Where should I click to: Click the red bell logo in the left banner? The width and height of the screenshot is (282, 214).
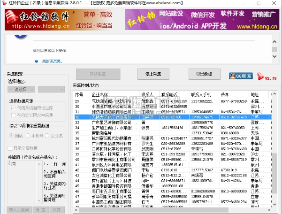click(12, 16)
